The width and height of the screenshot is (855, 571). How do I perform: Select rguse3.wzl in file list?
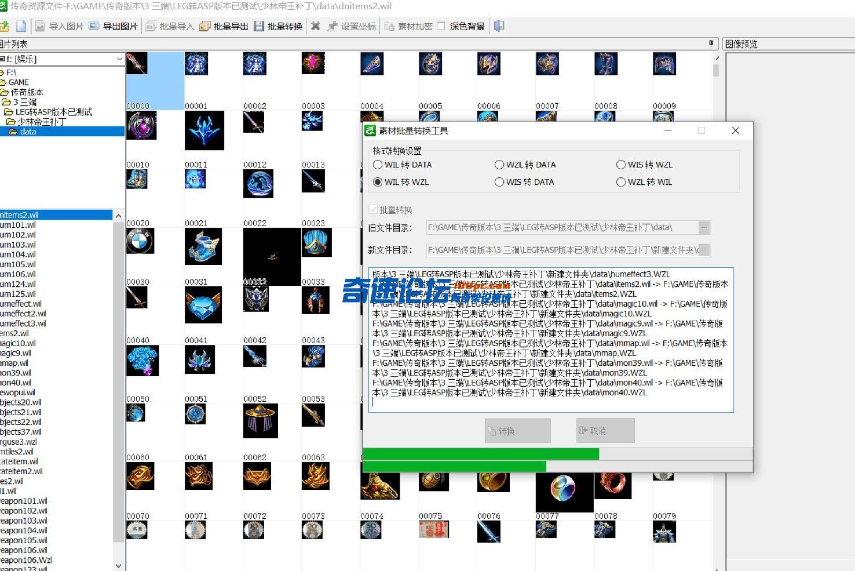[x=19, y=442]
